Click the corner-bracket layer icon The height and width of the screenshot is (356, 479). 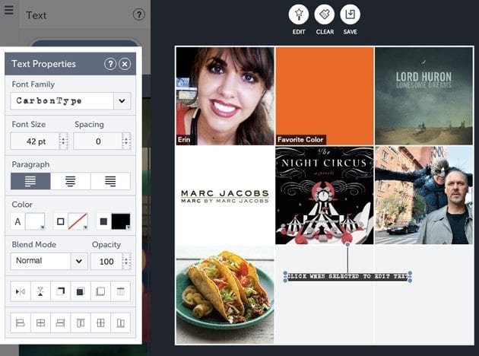(x=61, y=291)
